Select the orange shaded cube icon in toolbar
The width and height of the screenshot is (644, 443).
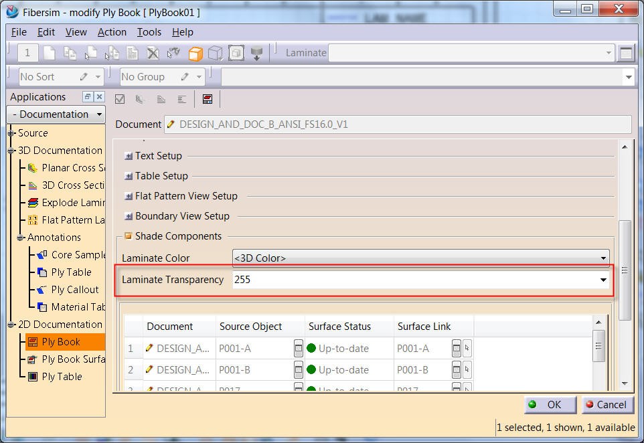click(x=194, y=53)
